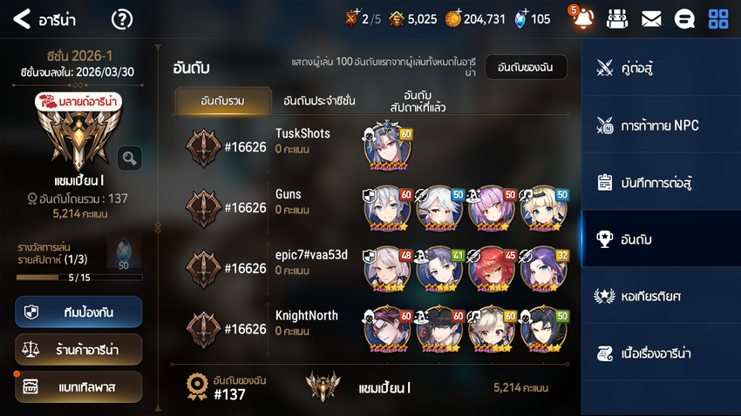The image size is (741, 416).
Task: Tap the magnifier beside the league emblem
Action: pos(130,158)
